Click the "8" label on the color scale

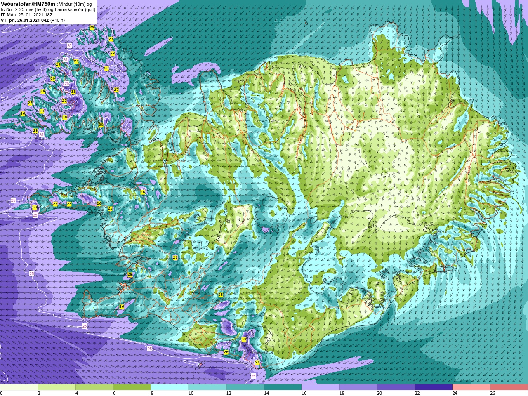pyautogui.click(x=152, y=393)
